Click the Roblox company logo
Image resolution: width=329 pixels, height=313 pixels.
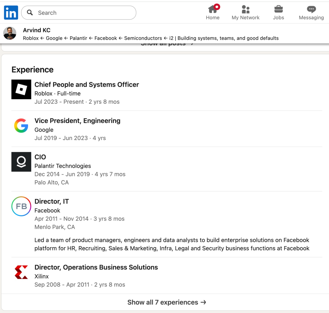21,89
